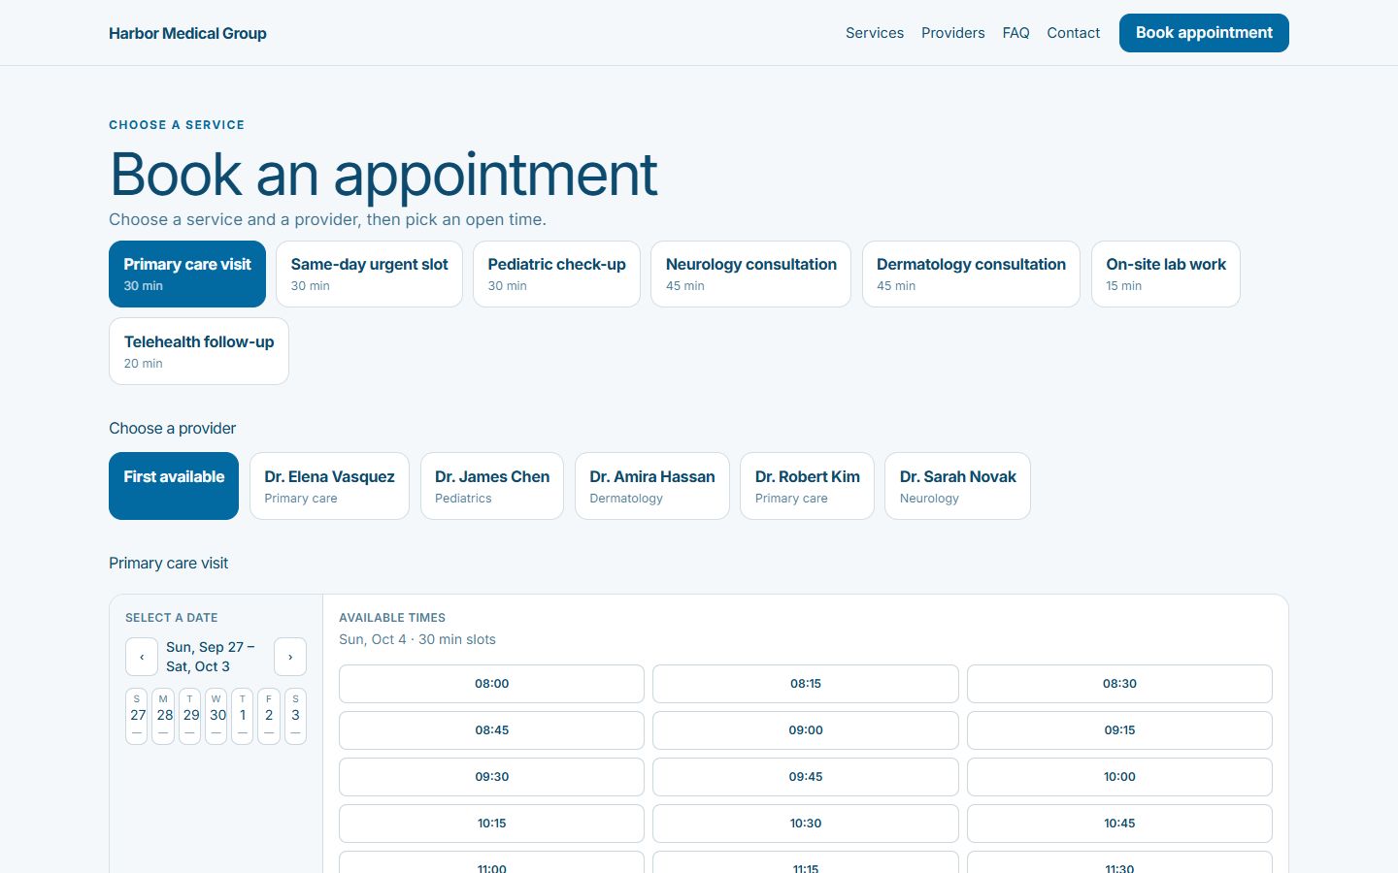This screenshot has width=1398, height=873.
Task: Select On-site lab work service
Action: [x=1166, y=274]
